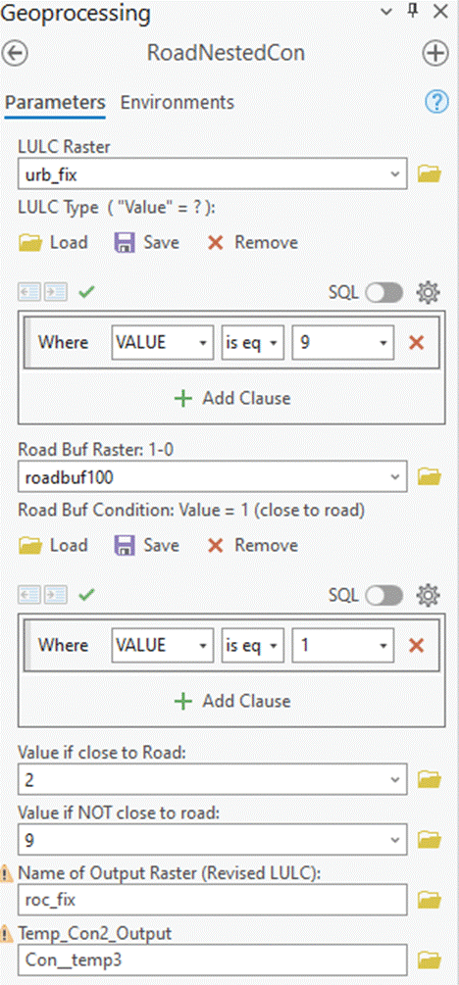Browse for Temp_Con2_Output folder icon
Screen dimensions: 459x985
click(x=431, y=960)
